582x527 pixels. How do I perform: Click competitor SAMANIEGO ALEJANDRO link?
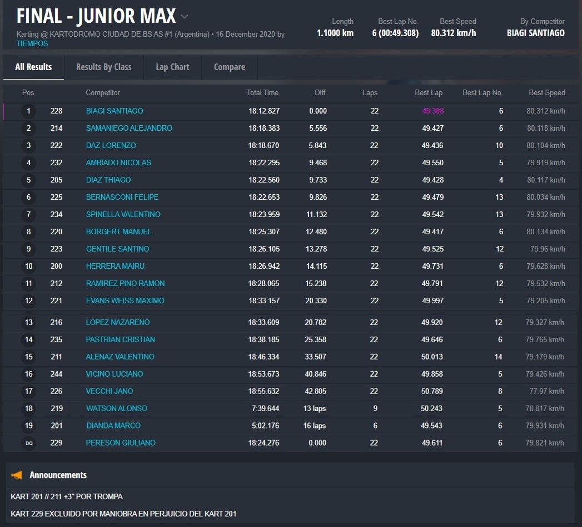point(129,129)
